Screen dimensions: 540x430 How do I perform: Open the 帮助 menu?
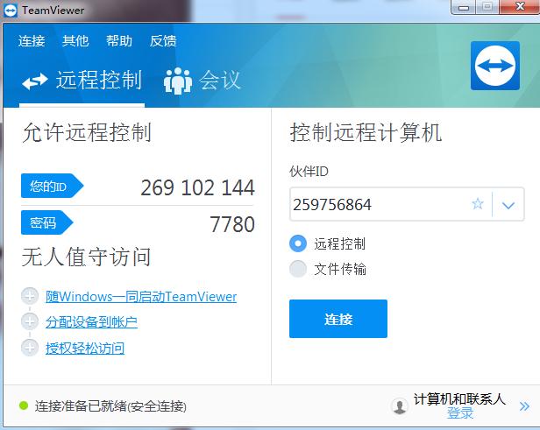coord(119,41)
